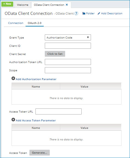Focus the Authorization Token URL field
The image size is (130, 158).
click(68, 62)
